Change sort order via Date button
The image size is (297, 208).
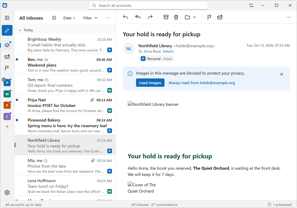click(69, 18)
